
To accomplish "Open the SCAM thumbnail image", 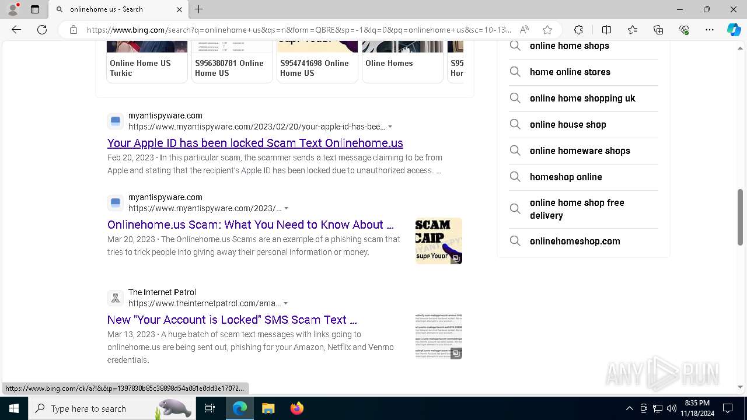I will (439, 241).
